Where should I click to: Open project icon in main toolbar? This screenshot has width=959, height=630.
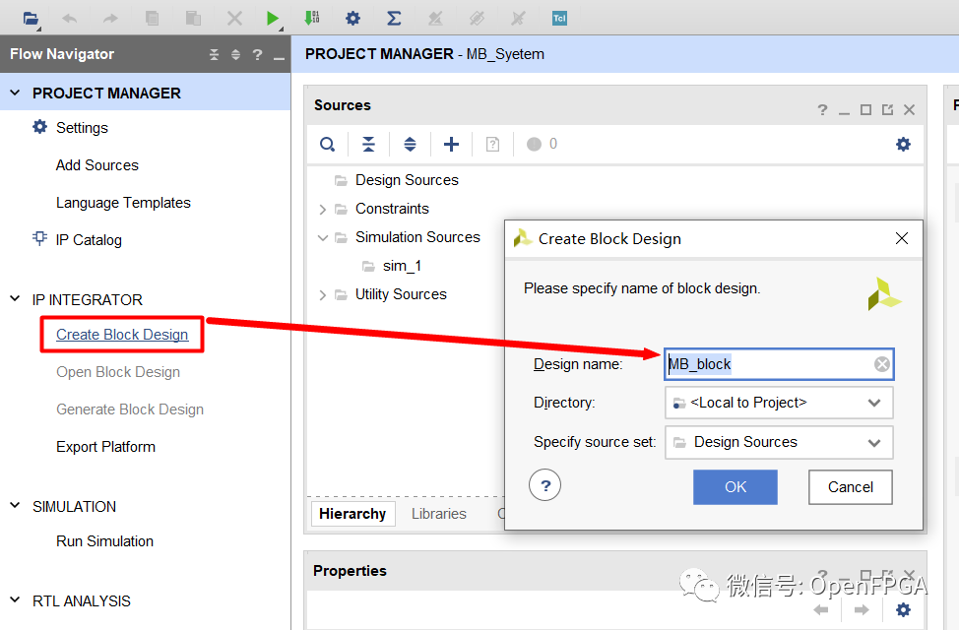point(31,19)
